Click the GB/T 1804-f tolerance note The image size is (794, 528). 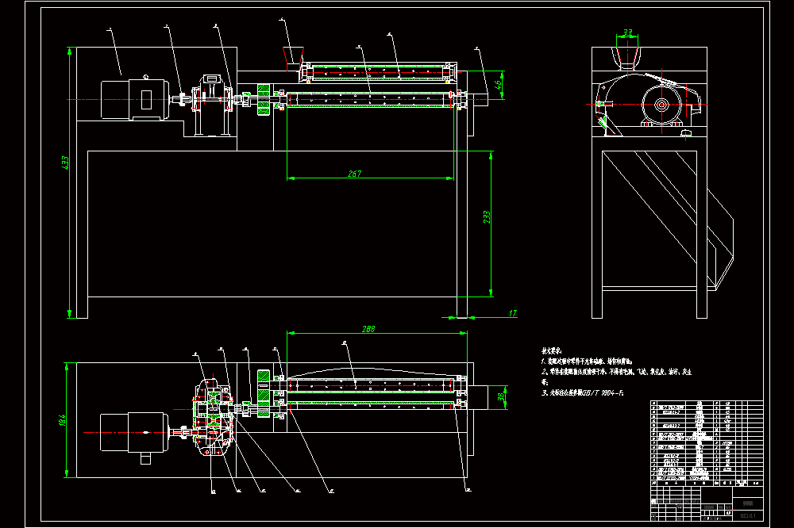[582, 392]
